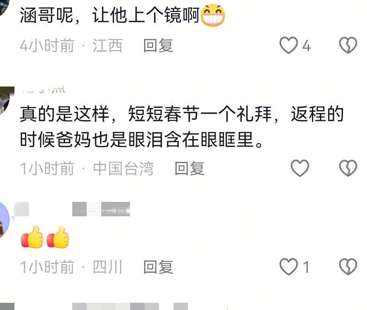This screenshot has height=310, width=367.
Task: Open avatar of the 涵哥呢 commenter
Action: pyautogui.click(x=4, y=7)
